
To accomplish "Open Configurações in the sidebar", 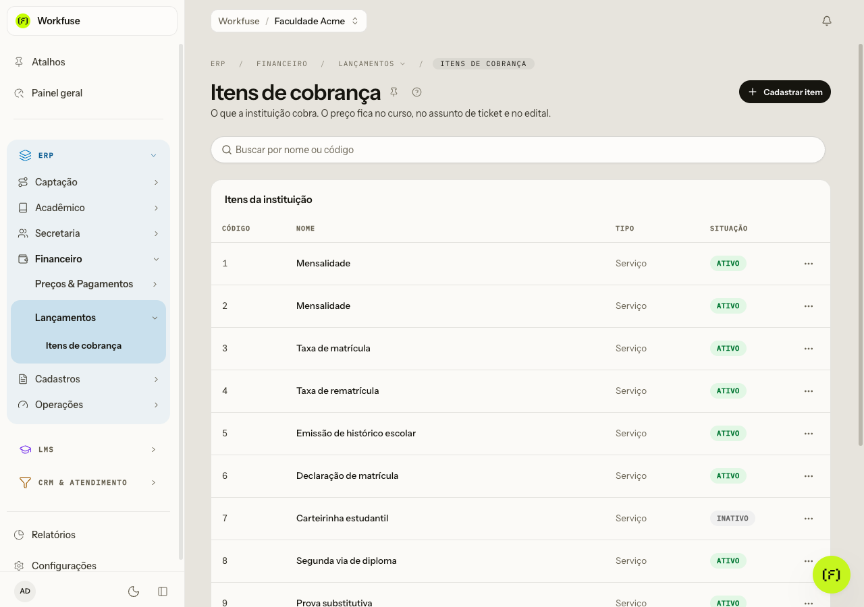I will point(88,566).
